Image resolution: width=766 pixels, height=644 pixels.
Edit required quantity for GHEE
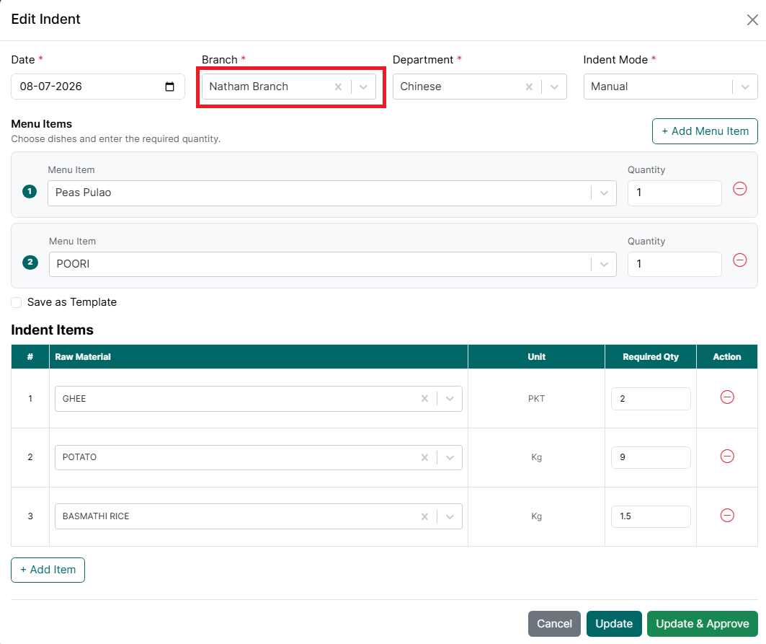(651, 399)
